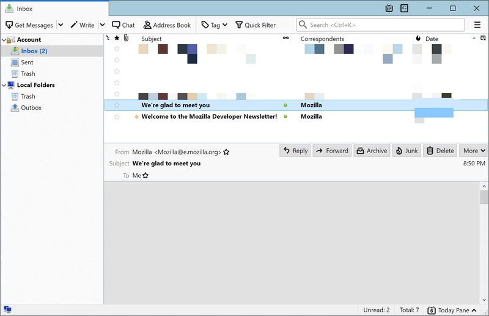Star the Mozilla Developer Newsletter message
Viewport: 489px width, 316px height.
117,116
